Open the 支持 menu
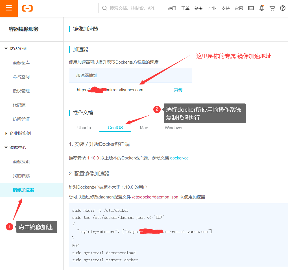Screen dimensions: 288x270 [225, 8]
